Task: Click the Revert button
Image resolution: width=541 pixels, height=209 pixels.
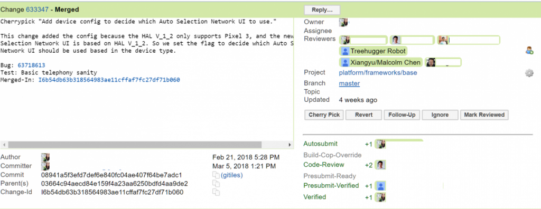Action: coord(363,115)
